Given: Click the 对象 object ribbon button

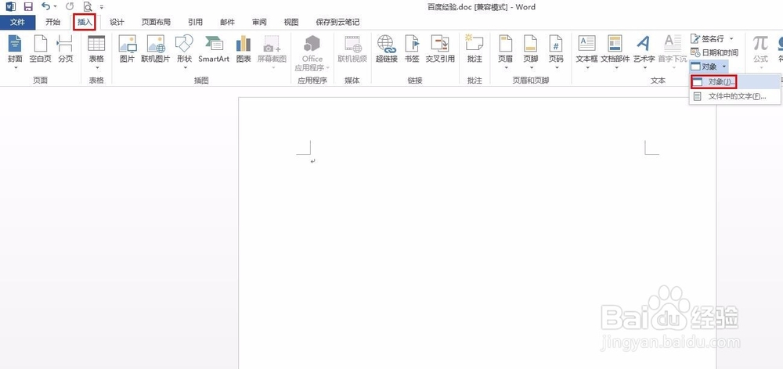Looking at the screenshot, I should pos(704,66).
